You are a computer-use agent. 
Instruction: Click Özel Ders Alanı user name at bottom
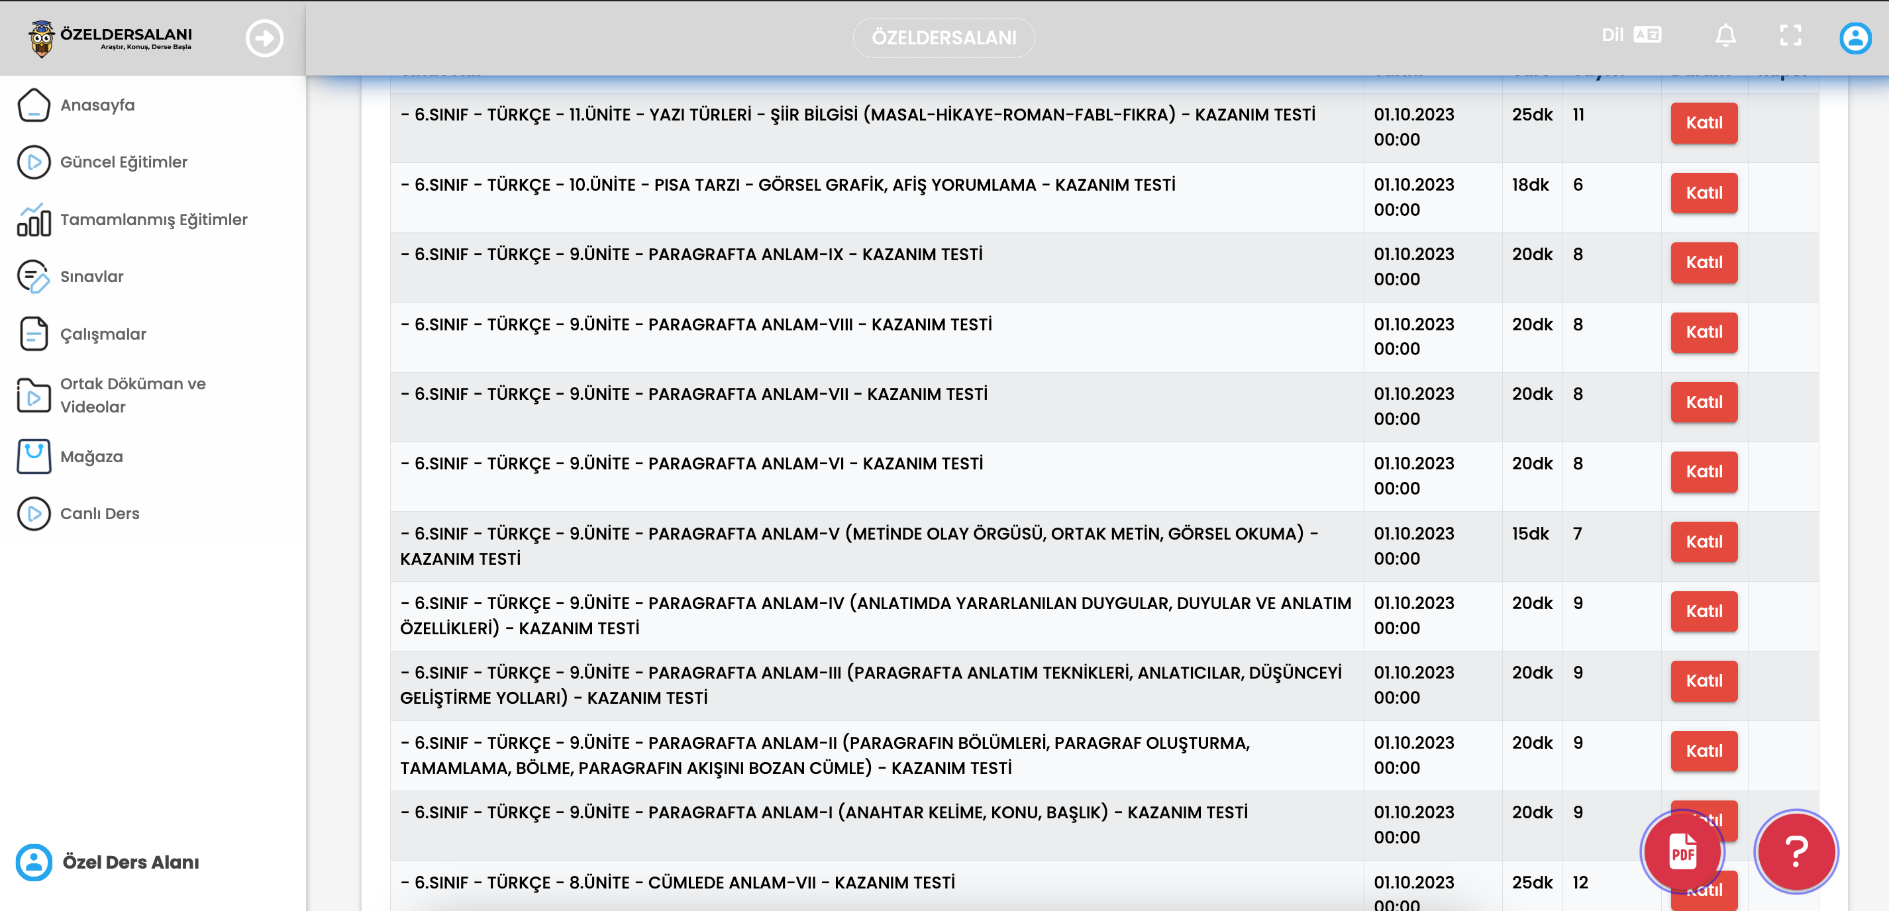(130, 863)
